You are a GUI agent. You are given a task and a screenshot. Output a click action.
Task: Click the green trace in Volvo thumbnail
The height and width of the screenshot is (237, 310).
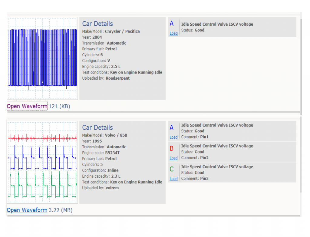click(42, 185)
